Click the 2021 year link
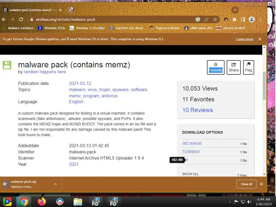Screen dimensions: 276x207 [74, 164]
